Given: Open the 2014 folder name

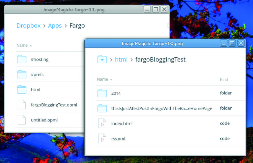Looking at the screenshot, I should [x=116, y=93].
